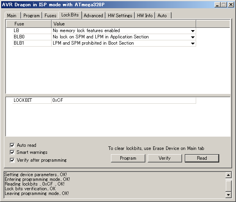236x202 pixels.
Task: Maximize the AVR Dragon window
Action: pyautogui.click(x=223, y=5)
